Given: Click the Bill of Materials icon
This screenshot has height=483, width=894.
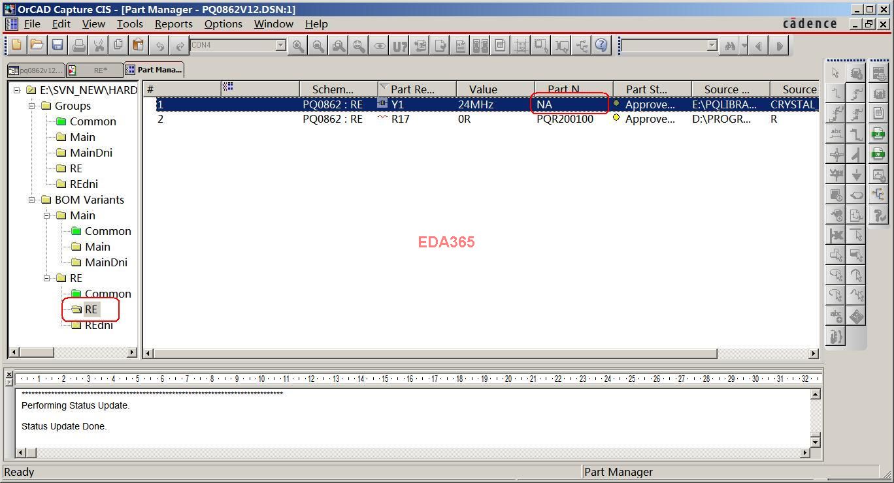Looking at the screenshot, I should coord(500,45).
